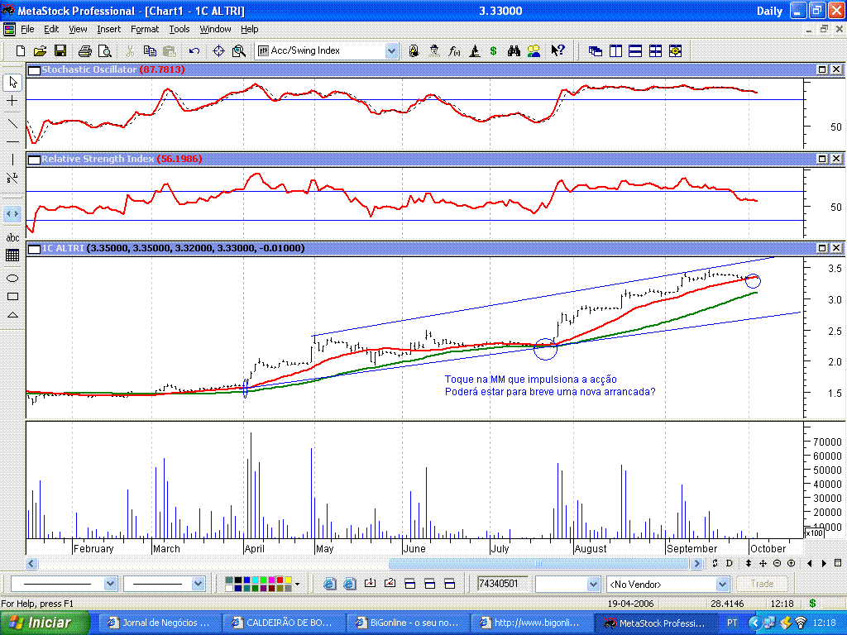
Task: Click the two-people toolbar icon
Action: (x=534, y=50)
